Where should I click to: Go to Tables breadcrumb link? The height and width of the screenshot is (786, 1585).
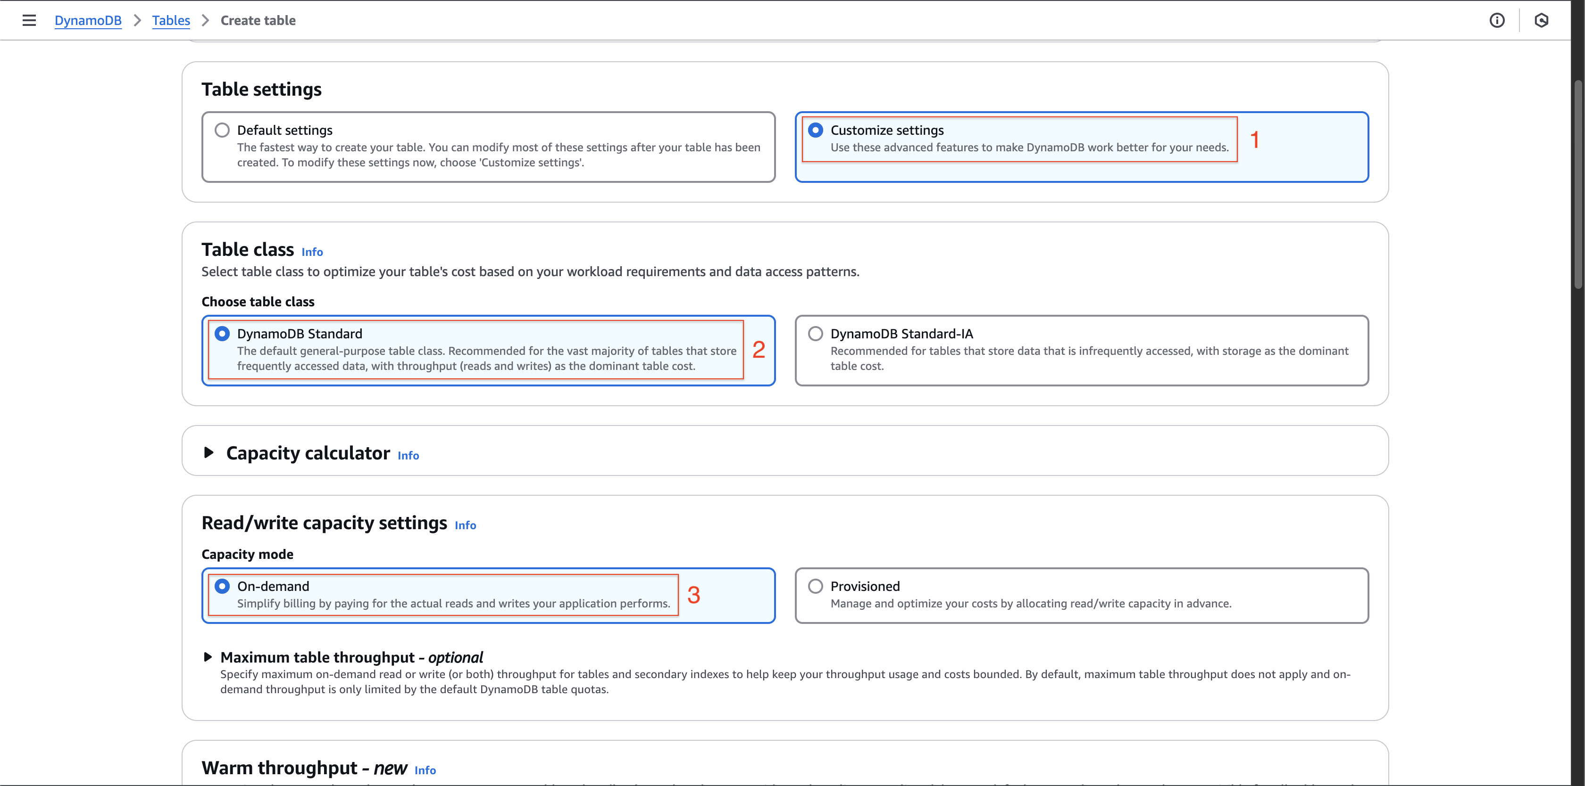(x=171, y=20)
